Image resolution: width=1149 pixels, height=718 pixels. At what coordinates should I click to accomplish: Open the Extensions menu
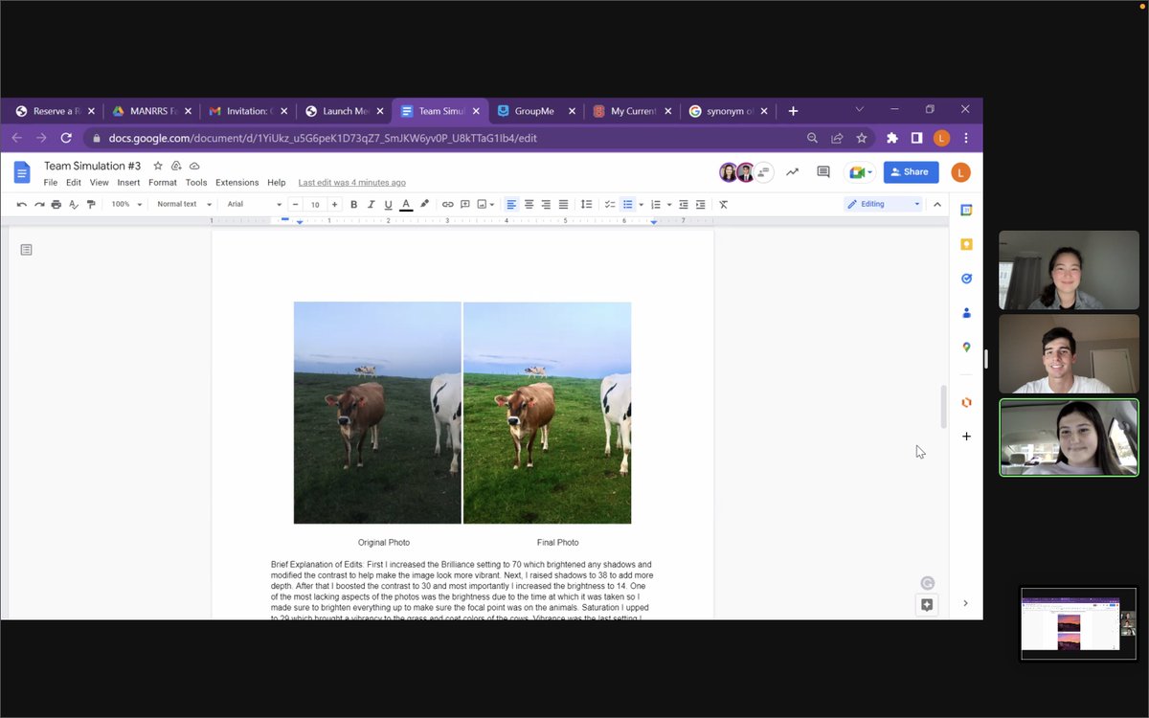coord(237,182)
